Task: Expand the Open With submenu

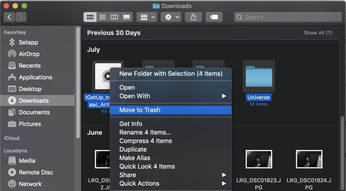Action: [171, 96]
